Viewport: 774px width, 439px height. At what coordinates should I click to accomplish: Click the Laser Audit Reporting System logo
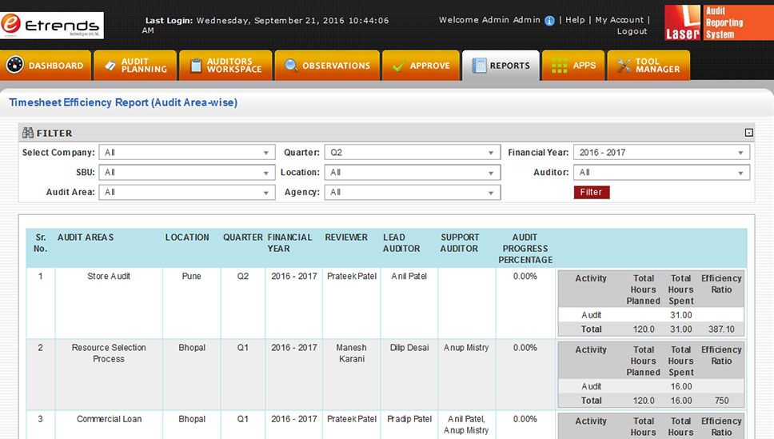tap(719, 22)
